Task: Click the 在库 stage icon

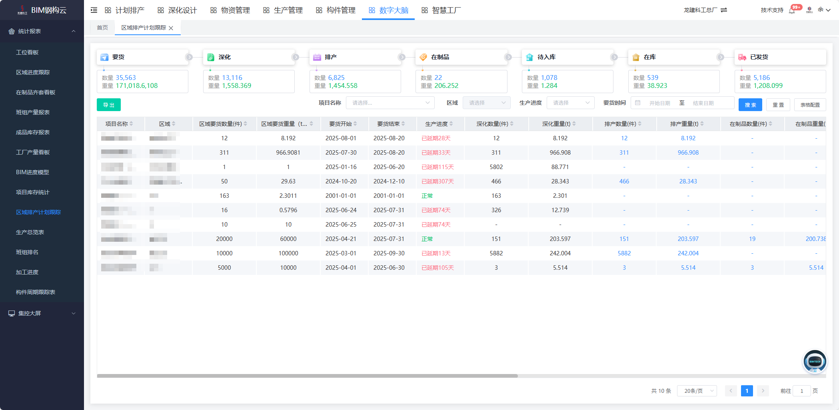Action: (636, 57)
